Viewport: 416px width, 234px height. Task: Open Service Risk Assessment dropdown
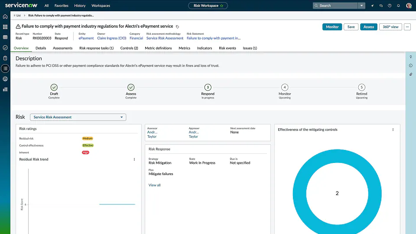(x=78, y=117)
